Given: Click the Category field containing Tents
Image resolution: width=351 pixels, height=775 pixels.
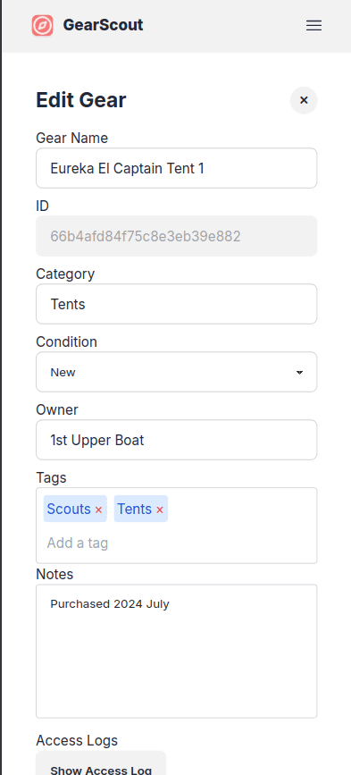Looking at the screenshot, I should tap(176, 304).
